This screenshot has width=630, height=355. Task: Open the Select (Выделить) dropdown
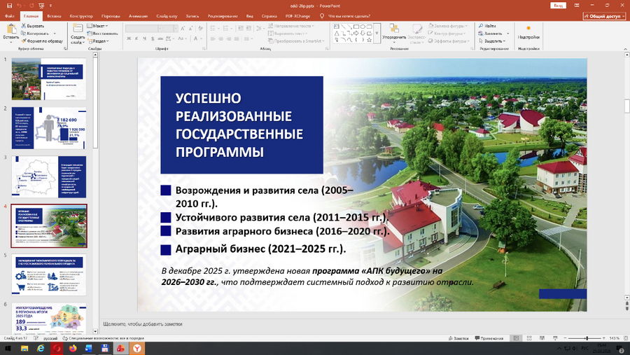coord(495,41)
